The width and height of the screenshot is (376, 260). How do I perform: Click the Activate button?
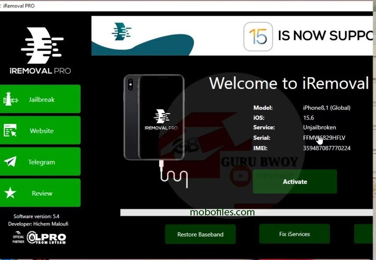click(x=295, y=182)
